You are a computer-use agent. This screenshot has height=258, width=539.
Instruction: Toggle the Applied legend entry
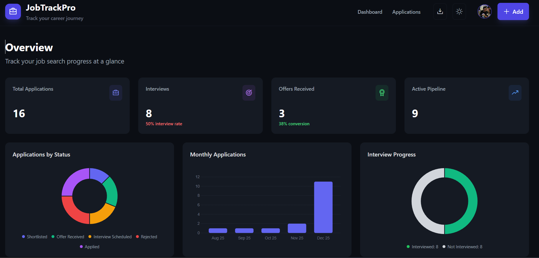pyautogui.click(x=89, y=247)
